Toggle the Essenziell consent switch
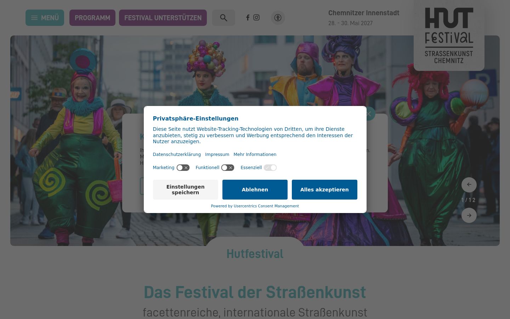The width and height of the screenshot is (510, 319). (270, 168)
